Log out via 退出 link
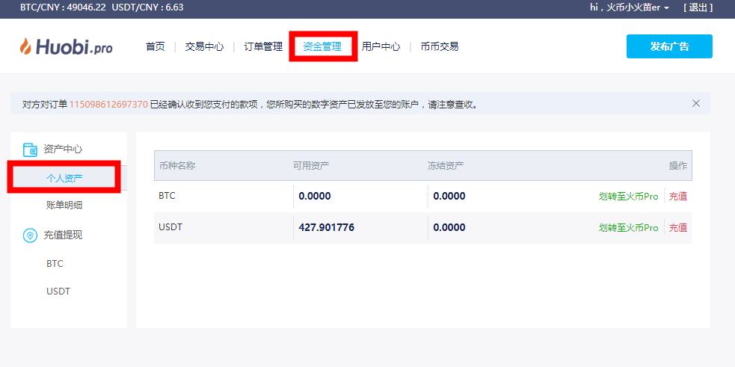 tap(698, 7)
